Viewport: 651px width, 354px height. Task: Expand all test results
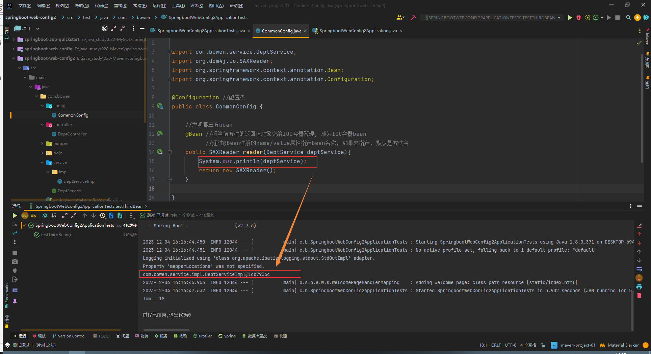(x=65, y=216)
